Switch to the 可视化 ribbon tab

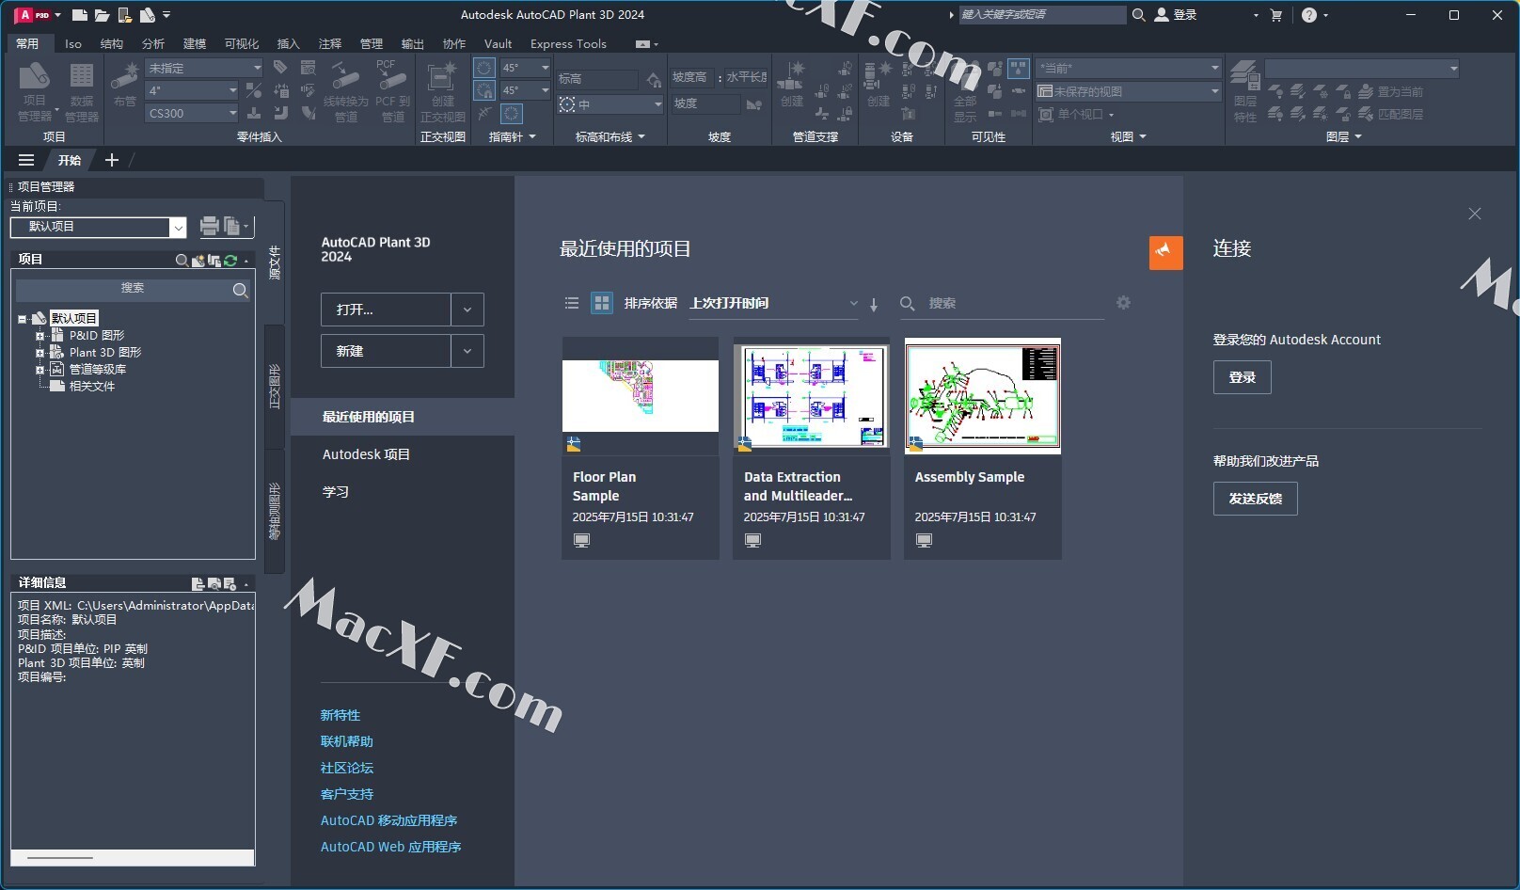click(x=242, y=44)
